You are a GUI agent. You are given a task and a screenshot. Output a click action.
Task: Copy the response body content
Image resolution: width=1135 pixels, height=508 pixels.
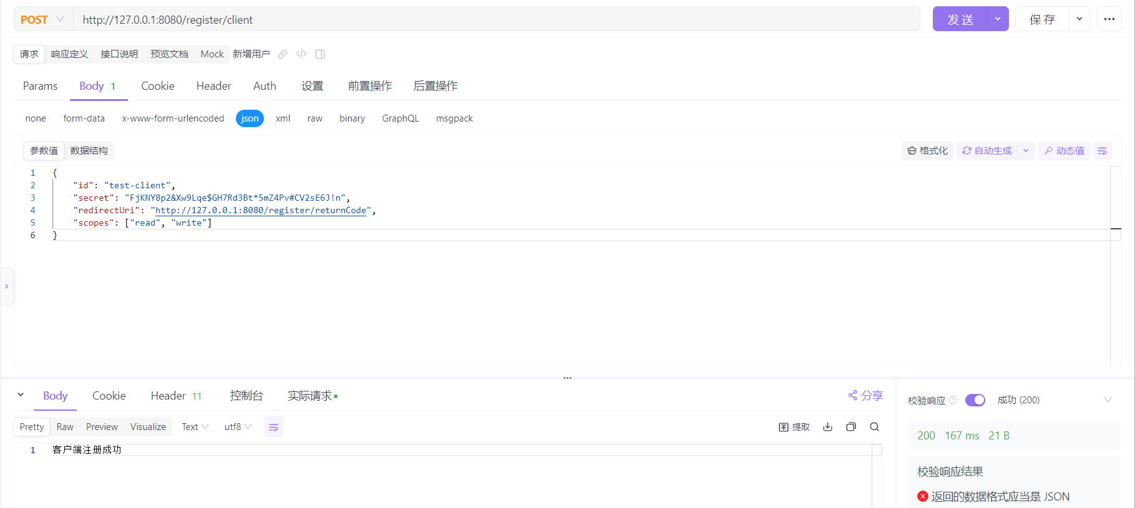point(851,427)
